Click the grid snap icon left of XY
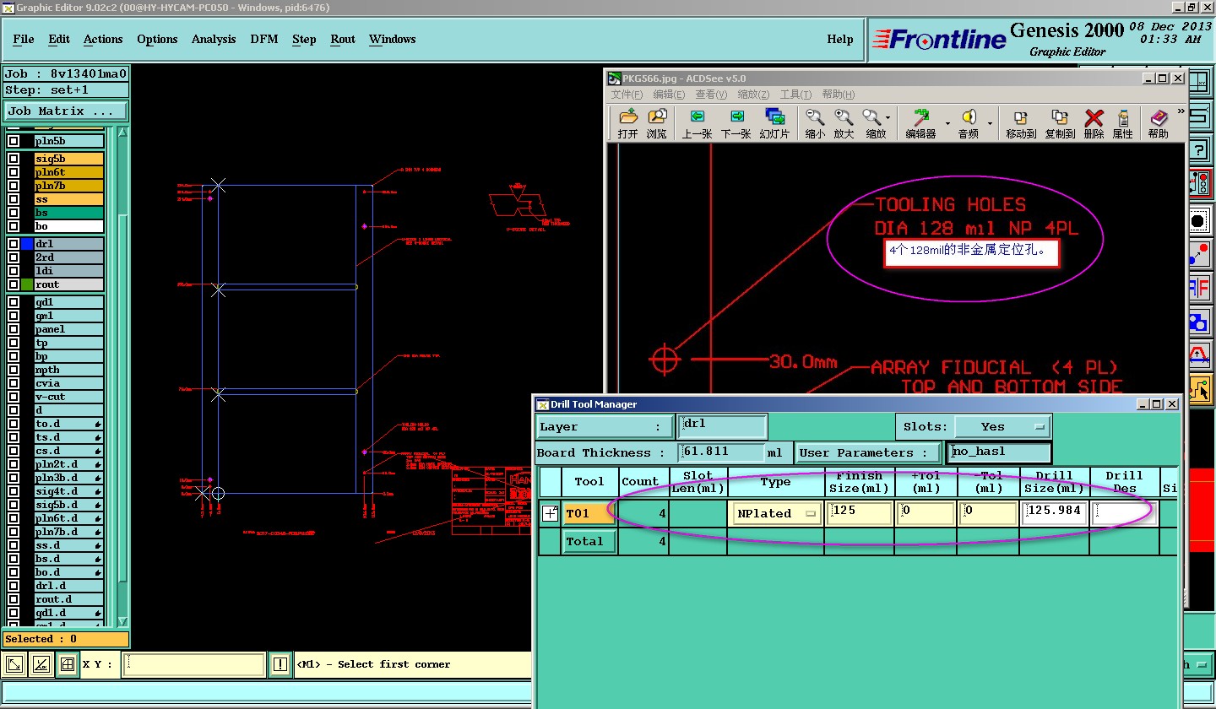 tap(68, 664)
